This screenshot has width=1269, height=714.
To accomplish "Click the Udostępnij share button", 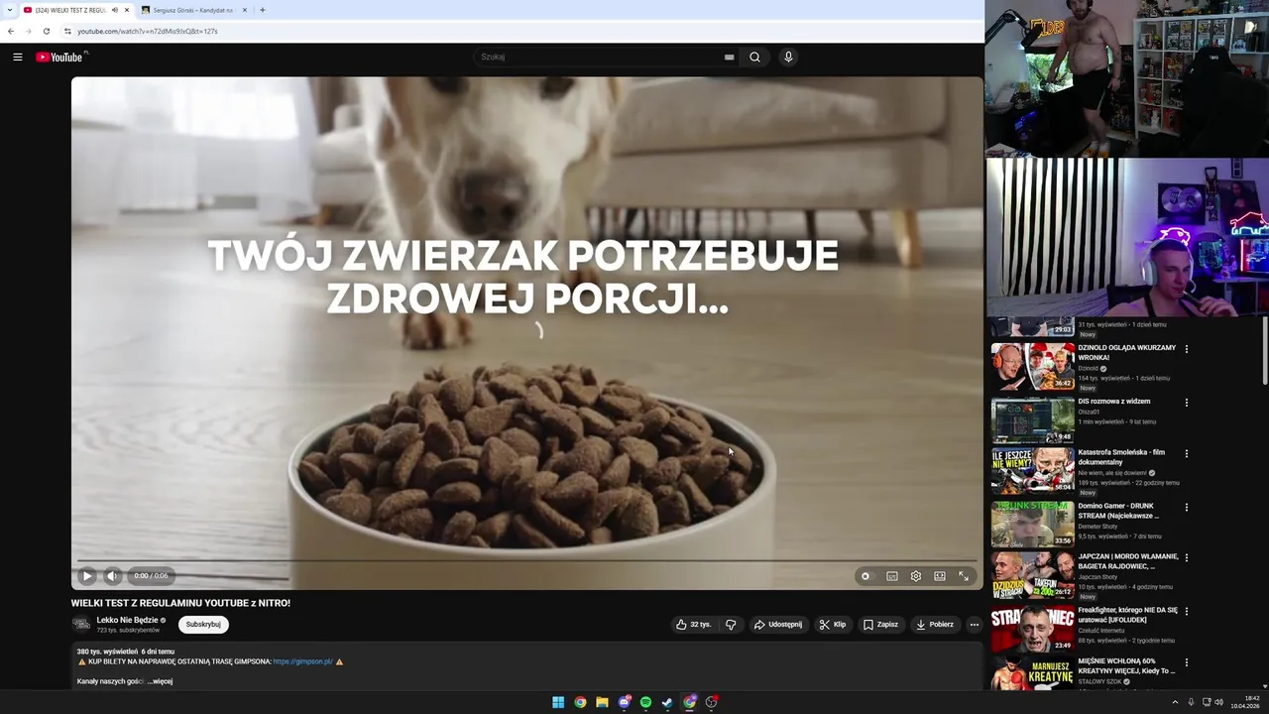I will [778, 625].
